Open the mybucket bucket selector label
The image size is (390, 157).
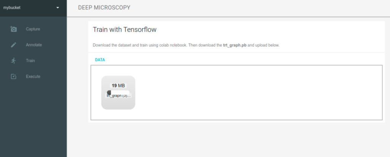pyautogui.click(x=12, y=8)
